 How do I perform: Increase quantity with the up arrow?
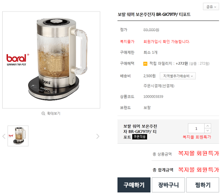pos(208,126)
